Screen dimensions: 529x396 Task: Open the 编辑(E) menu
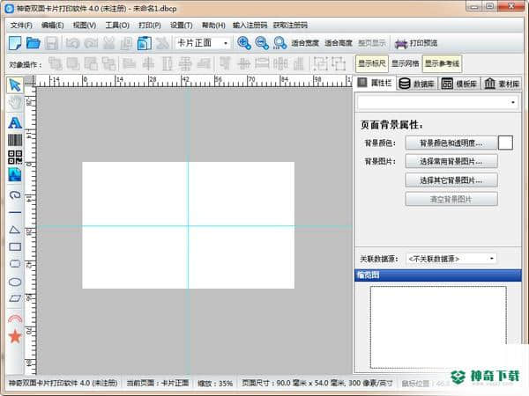tap(52, 26)
